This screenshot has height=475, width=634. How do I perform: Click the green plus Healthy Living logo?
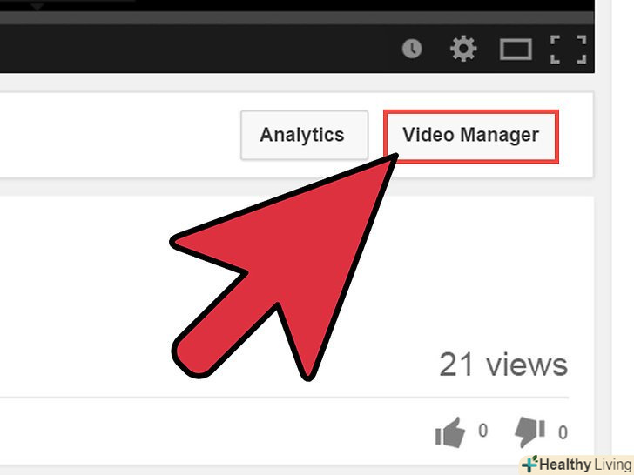[529, 464]
